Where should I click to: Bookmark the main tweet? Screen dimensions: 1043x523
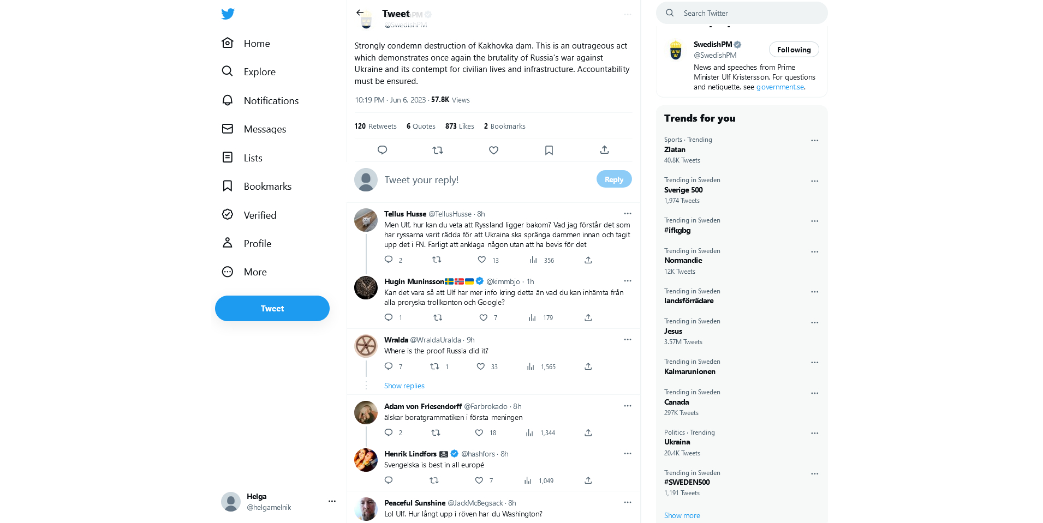click(x=549, y=150)
